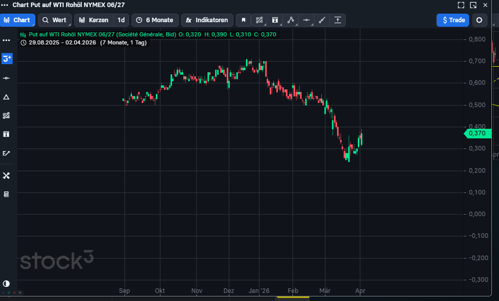Select the brush tool in top toolbar
The height and width of the screenshot is (301, 499).
(322, 20)
